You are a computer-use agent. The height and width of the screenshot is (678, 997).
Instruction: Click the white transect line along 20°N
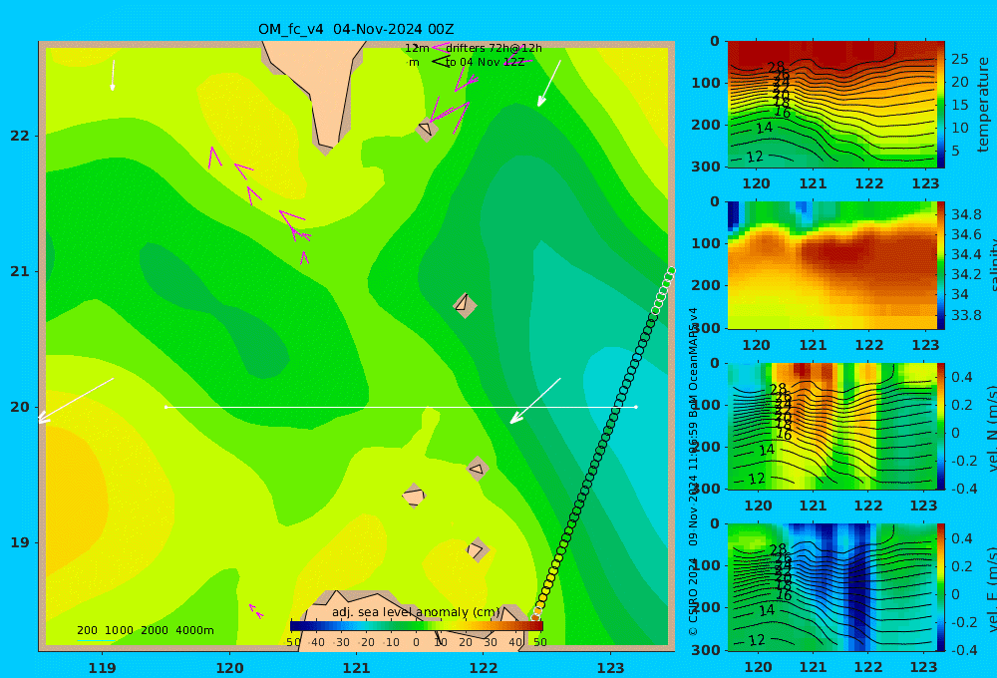(401, 407)
